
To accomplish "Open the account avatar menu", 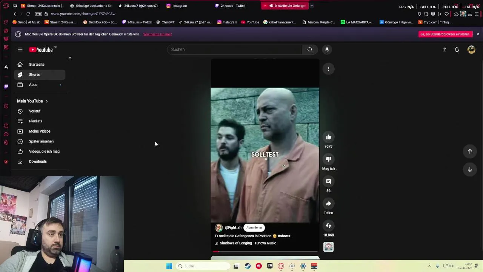I will click(x=471, y=49).
